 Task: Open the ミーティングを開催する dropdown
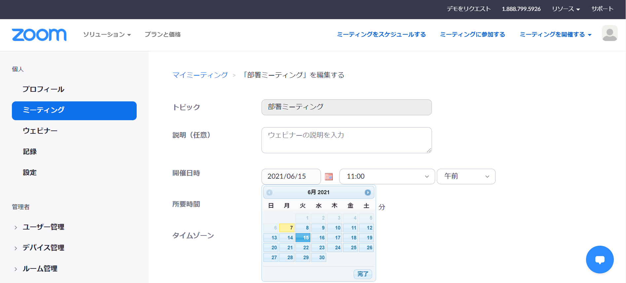click(555, 35)
